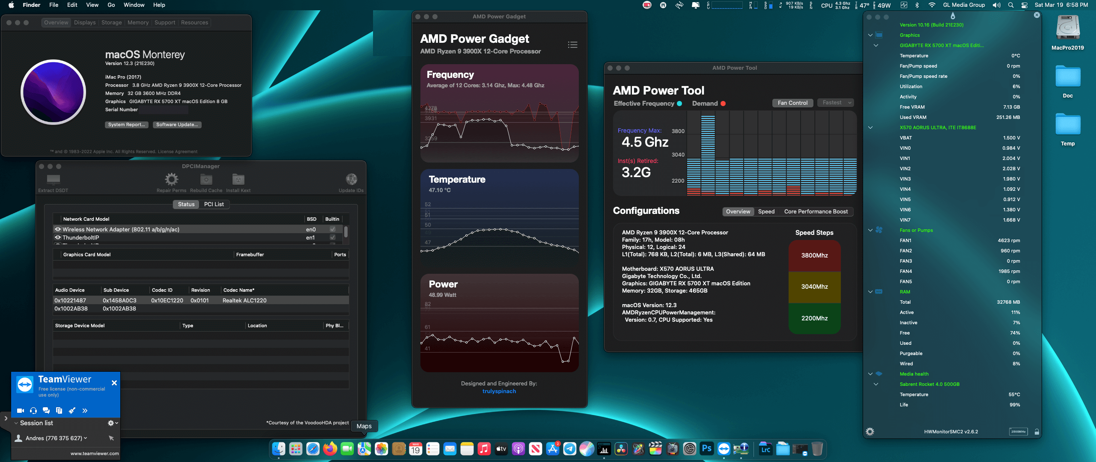The width and height of the screenshot is (1096, 462).
Task: Expand more TeamViewer tools double arrow
Action: 85,411
